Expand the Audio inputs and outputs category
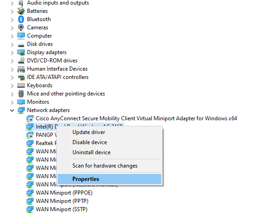Screen dimensions: 253x213 tap(12, 3)
